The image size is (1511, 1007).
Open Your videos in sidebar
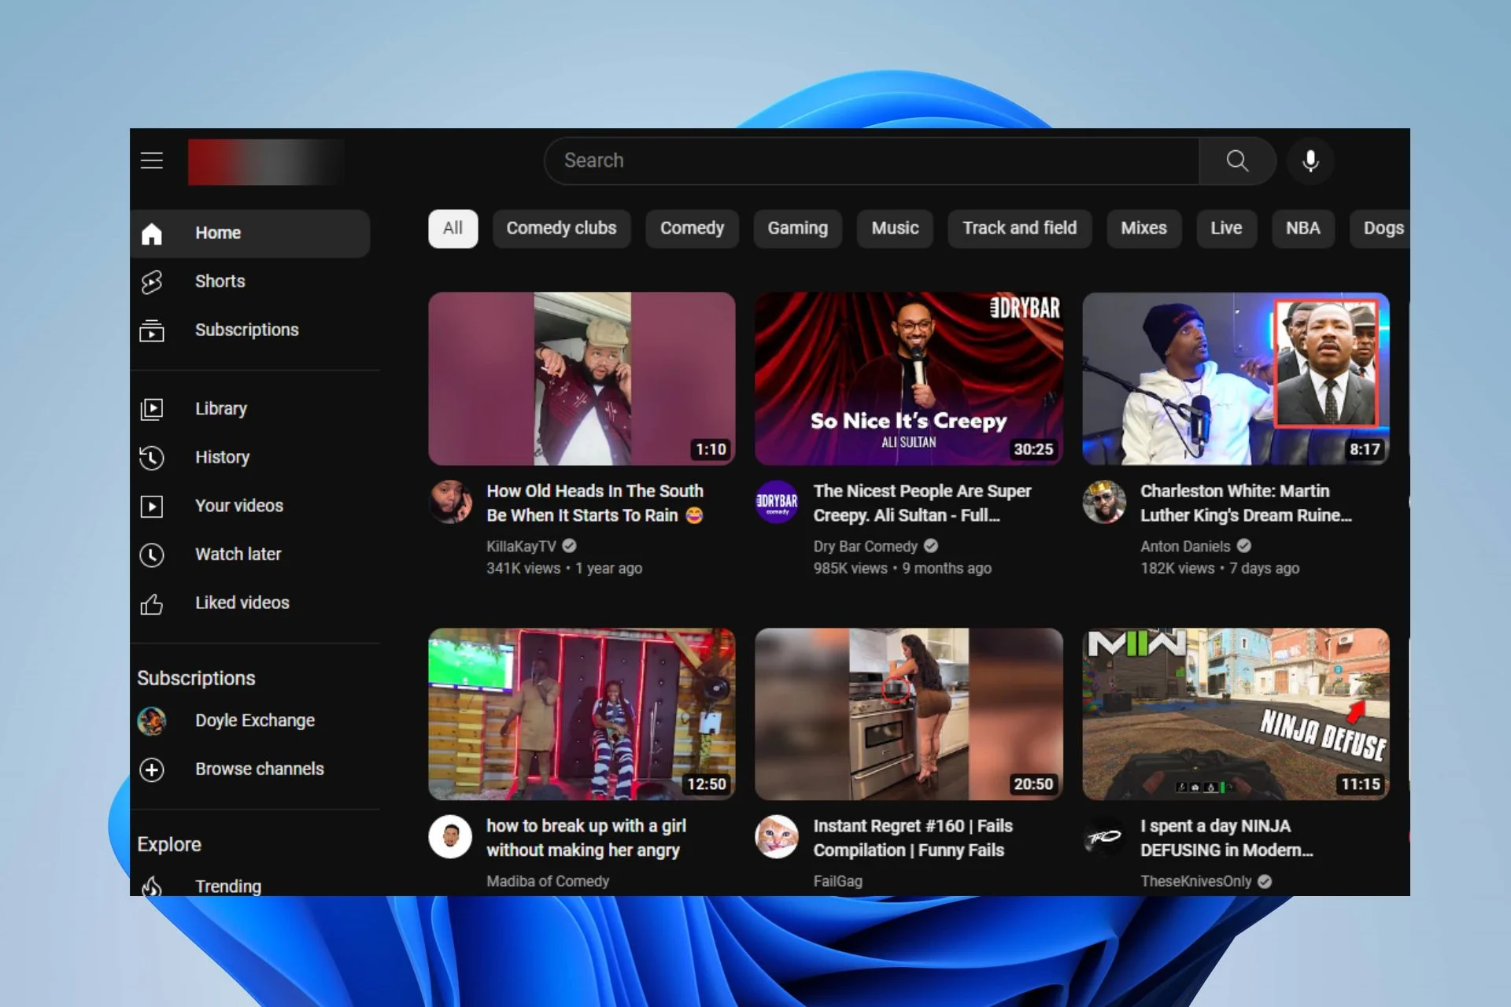(238, 506)
